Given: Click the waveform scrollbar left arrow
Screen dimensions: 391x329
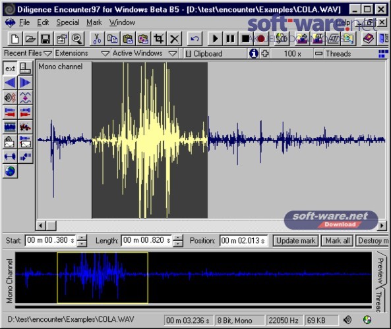Looking at the screenshot, I should [x=40, y=226].
